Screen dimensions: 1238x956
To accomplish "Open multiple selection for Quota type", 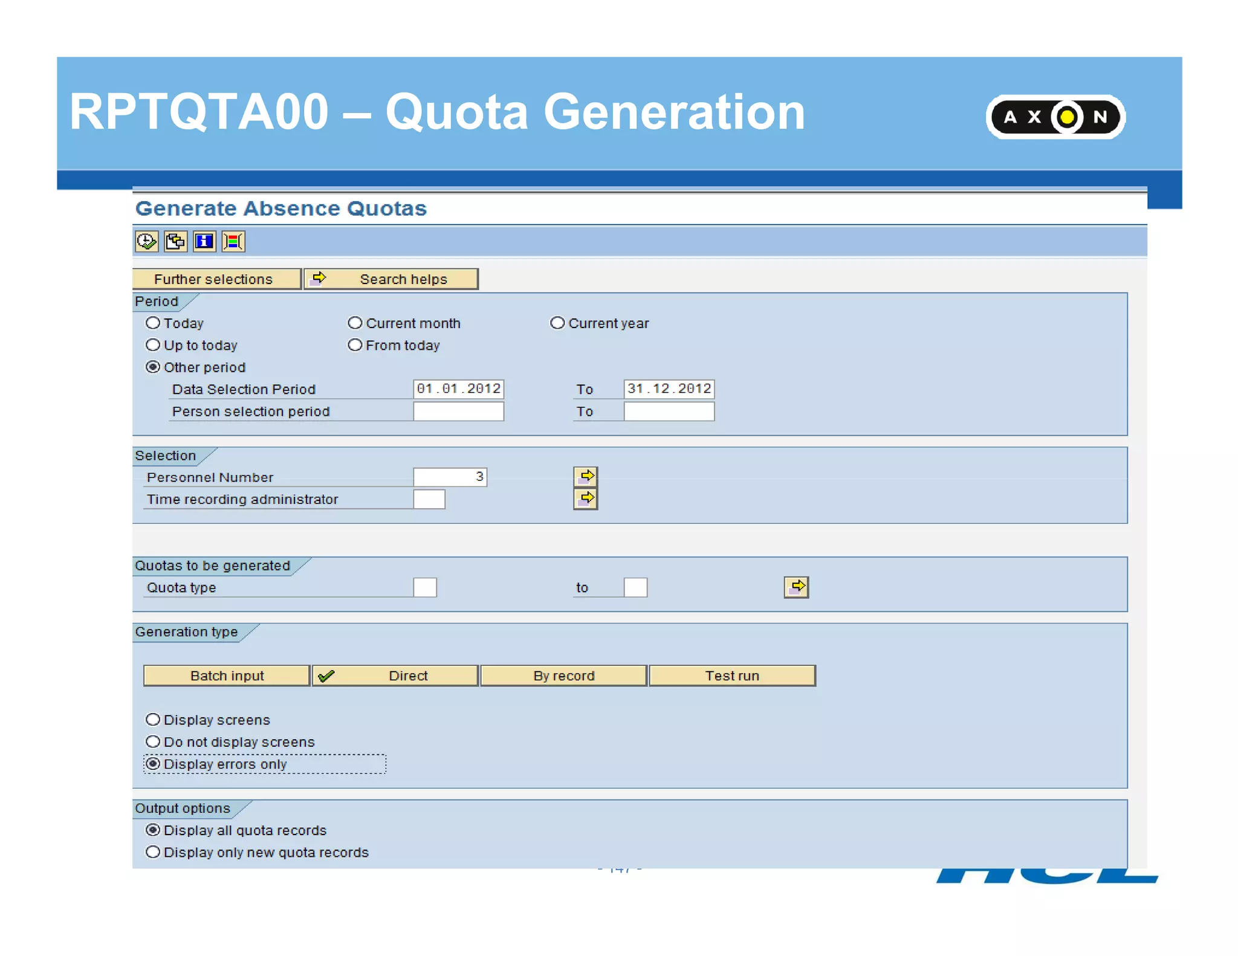I will [796, 587].
